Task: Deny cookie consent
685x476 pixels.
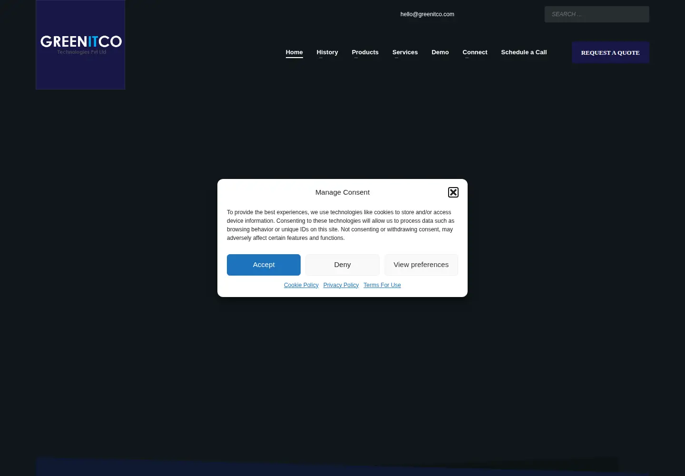Action: (x=342, y=265)
